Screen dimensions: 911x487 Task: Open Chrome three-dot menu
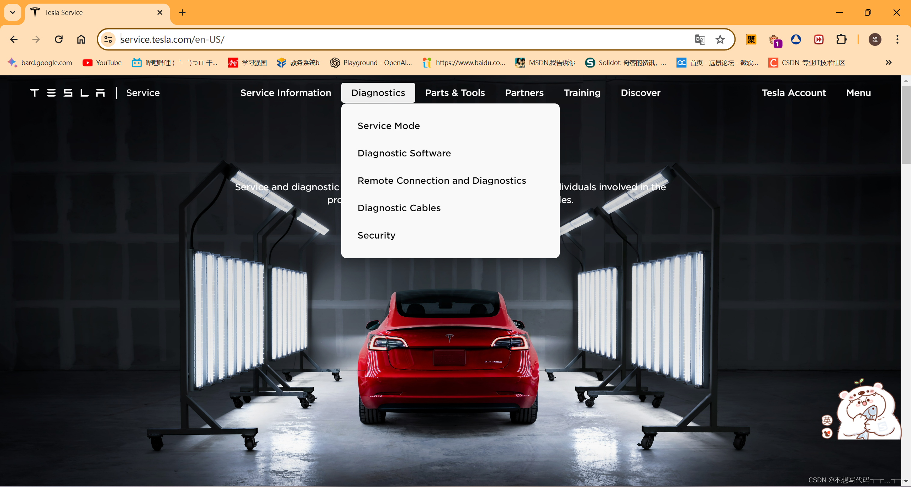[x=897, y=39]
